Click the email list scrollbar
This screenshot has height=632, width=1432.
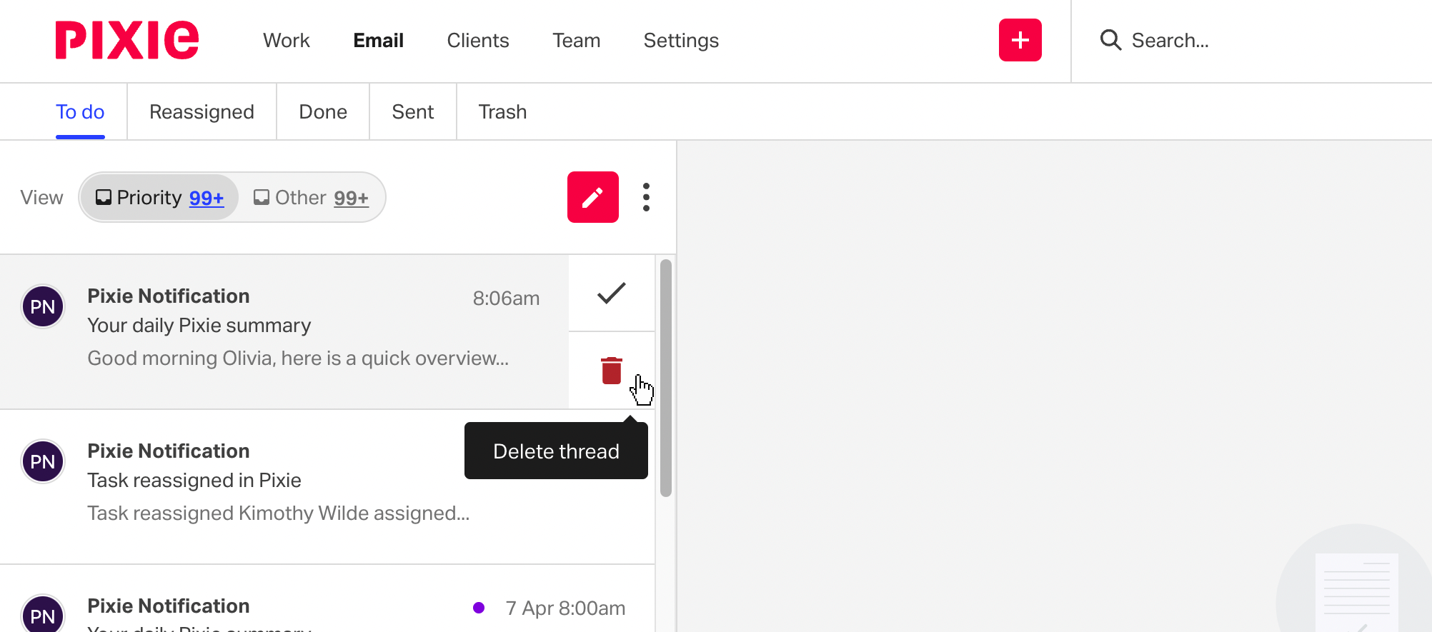666,378
